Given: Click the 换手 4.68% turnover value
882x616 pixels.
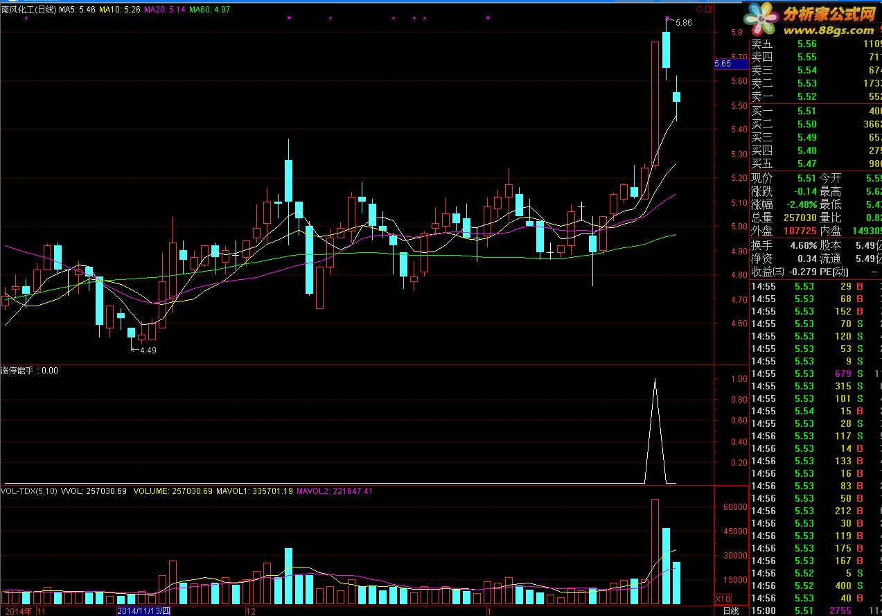Looking at the screenshot, I should (803, 245).
